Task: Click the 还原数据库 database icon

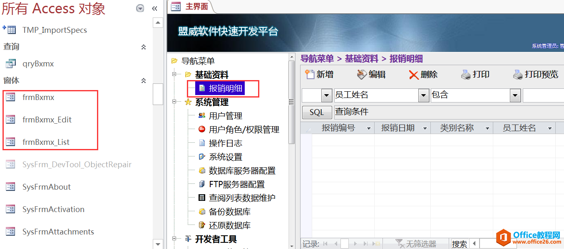Action: (x=202, y=225)
